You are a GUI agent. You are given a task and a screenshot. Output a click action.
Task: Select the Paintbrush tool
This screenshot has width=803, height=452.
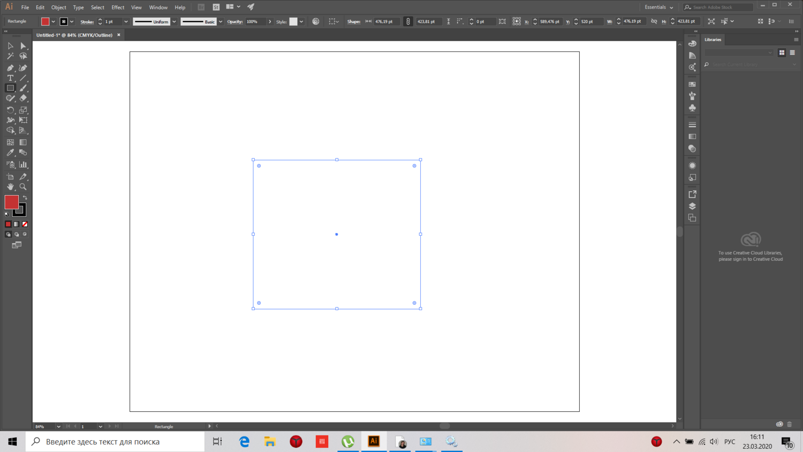(23, 88)
